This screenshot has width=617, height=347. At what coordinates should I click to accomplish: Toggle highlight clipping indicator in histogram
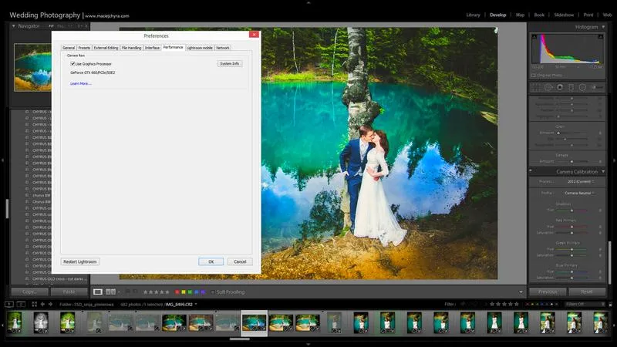coord(601,36)
